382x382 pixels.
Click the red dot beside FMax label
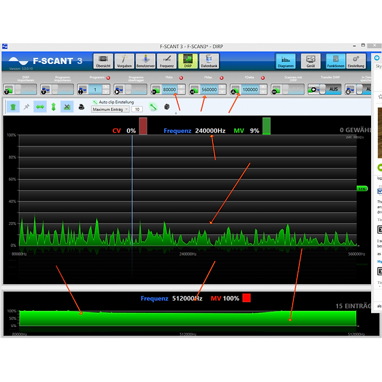coord(221,78)
